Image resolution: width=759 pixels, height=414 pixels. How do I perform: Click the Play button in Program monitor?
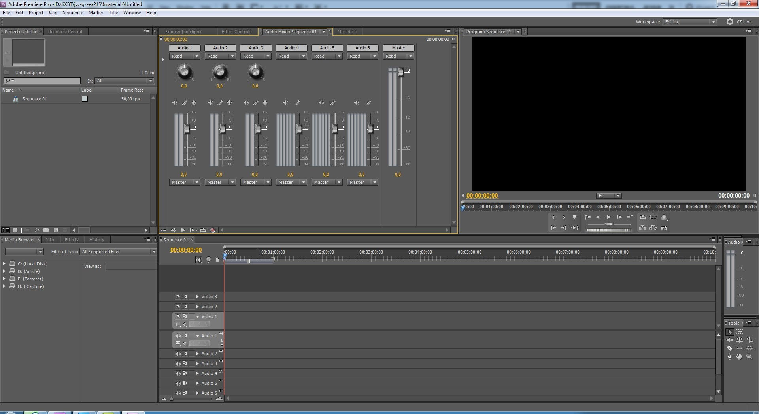[x=608, y=217]
